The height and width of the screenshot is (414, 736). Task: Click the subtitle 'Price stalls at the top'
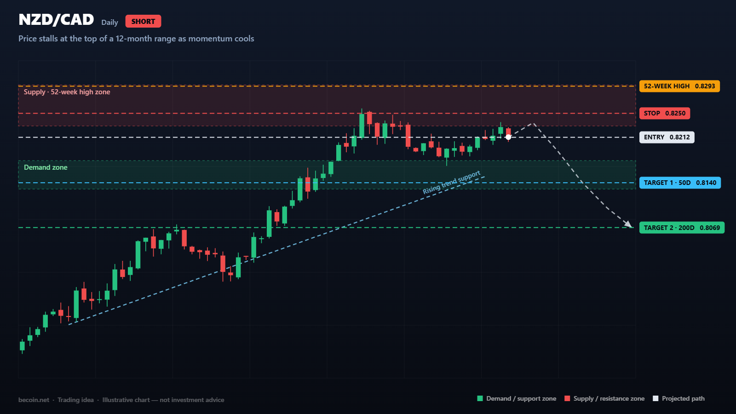click(x=136, y=39)
